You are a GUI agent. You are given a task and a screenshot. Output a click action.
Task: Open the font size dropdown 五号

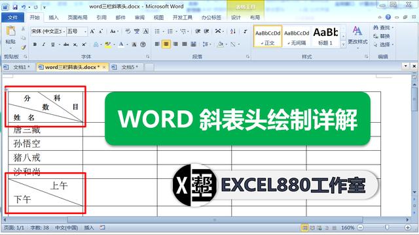[x=77, y=31]
